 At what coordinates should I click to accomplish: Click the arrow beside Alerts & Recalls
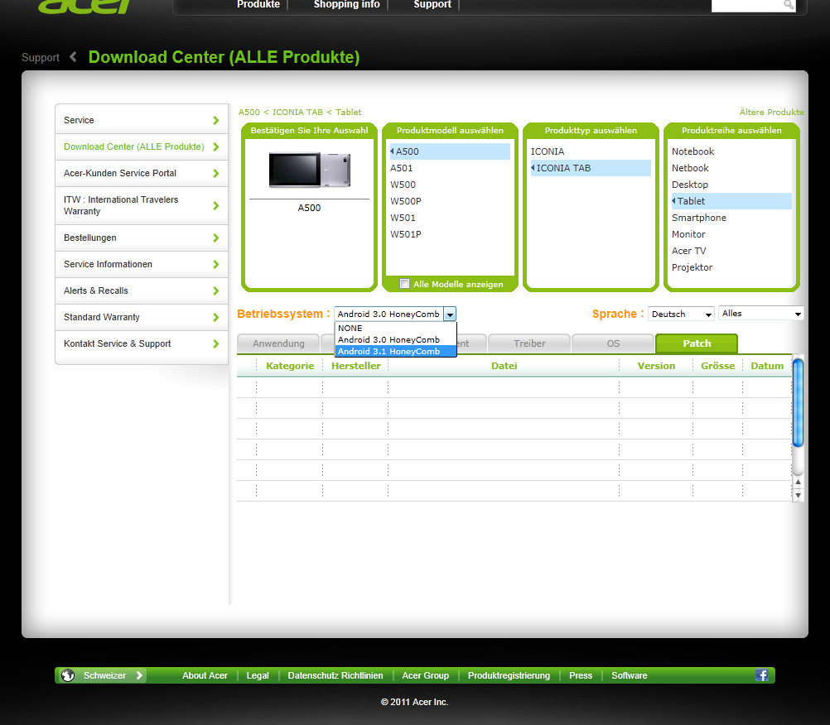click(216, 290)
